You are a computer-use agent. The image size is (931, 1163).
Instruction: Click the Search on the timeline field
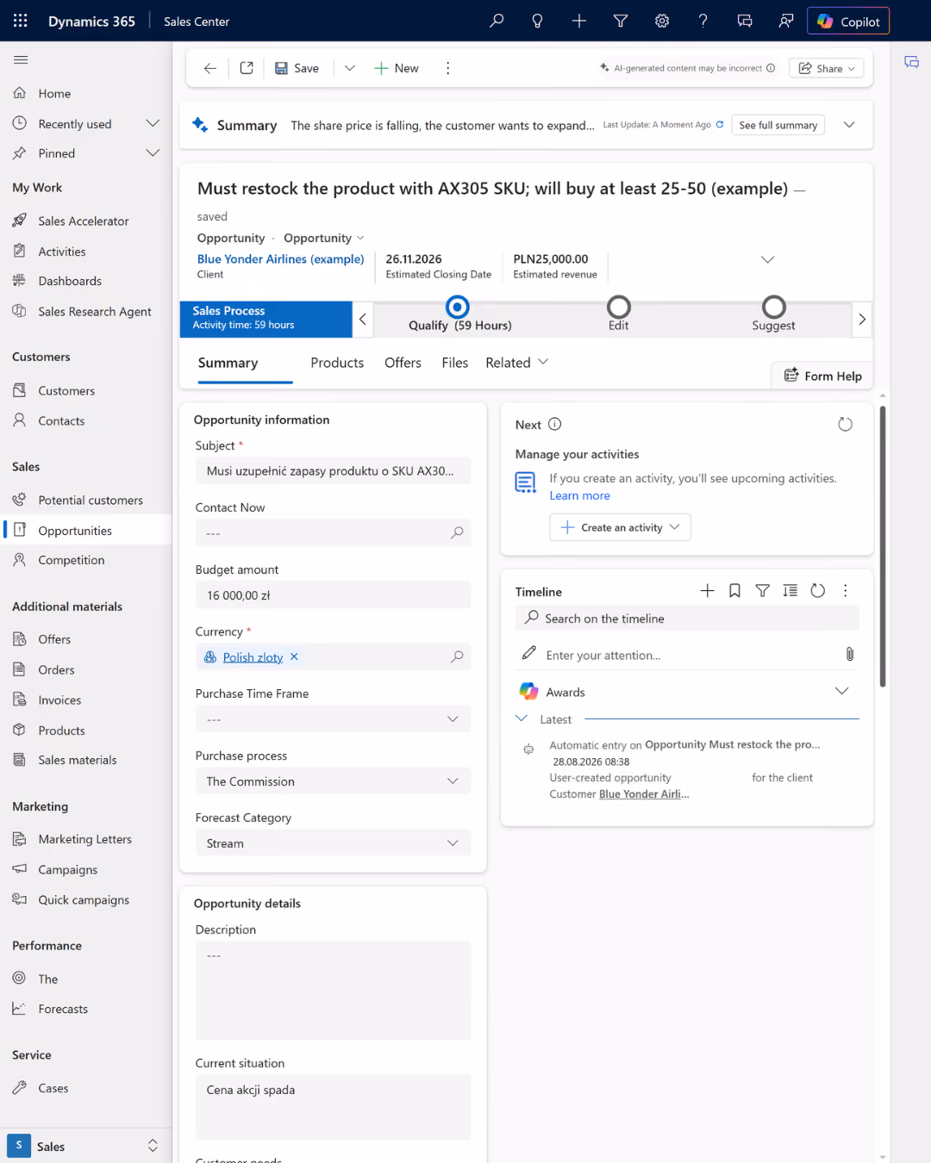click(687, 619)
